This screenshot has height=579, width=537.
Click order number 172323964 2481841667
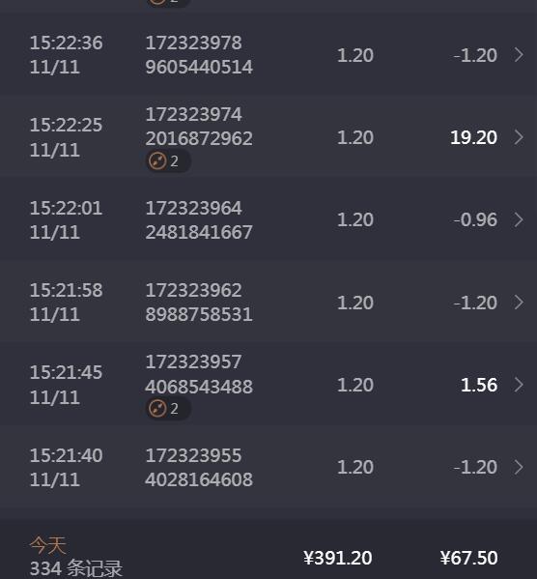point(199,219)
